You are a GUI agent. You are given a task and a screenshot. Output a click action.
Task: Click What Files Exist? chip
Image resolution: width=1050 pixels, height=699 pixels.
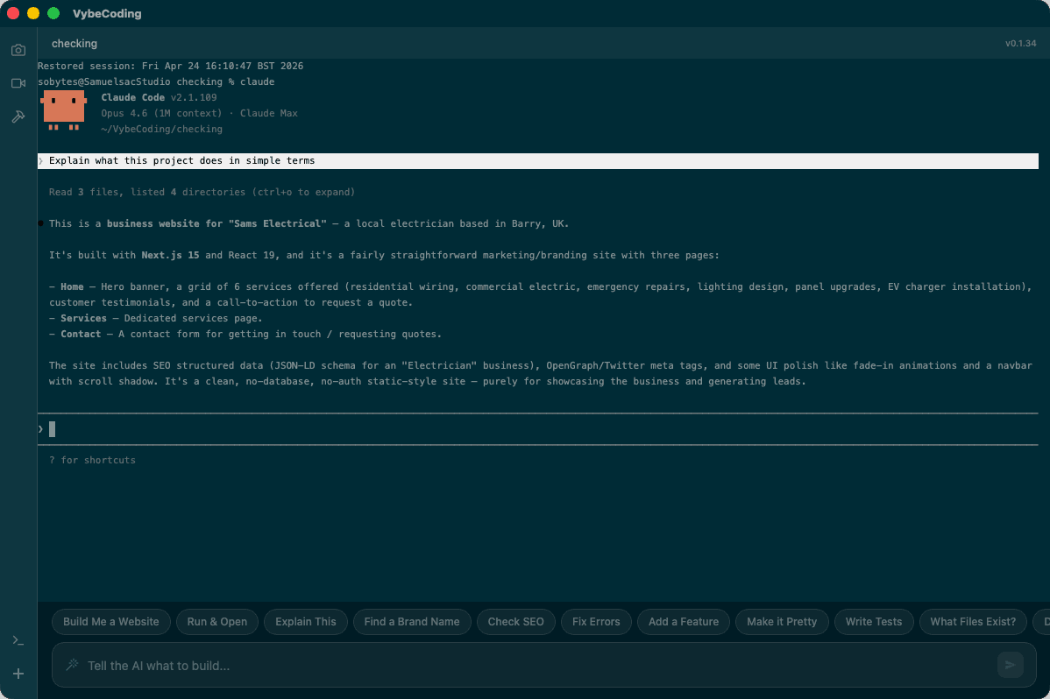pos(973,621)
